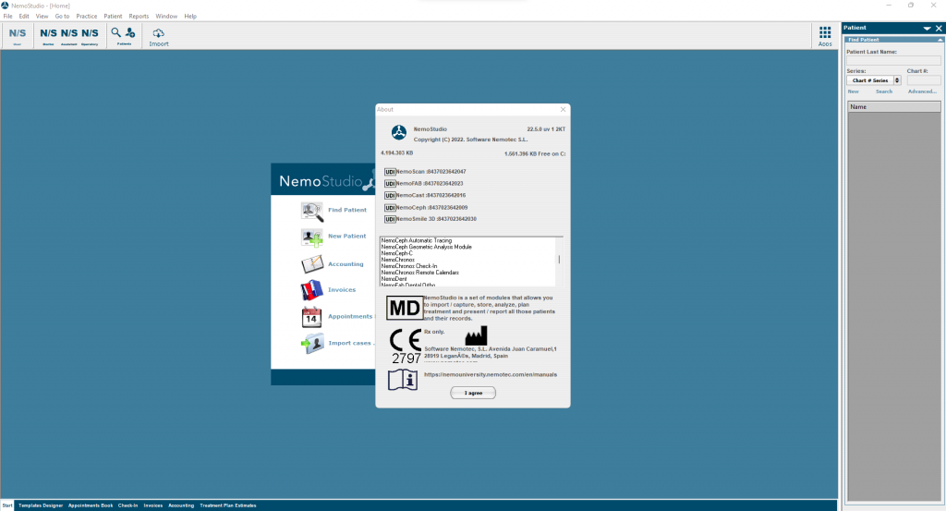Click the N/S User toolbar icon

18,33
